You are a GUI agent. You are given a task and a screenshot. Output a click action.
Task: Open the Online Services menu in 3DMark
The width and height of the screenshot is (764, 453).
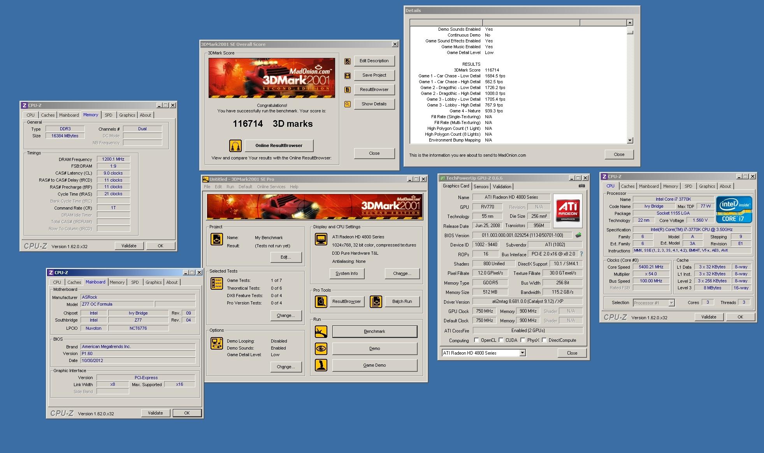[271, 187]
